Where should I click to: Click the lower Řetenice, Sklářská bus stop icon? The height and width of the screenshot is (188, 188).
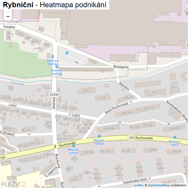coord(57,66)
